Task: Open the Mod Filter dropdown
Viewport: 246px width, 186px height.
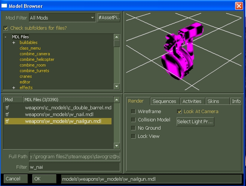Action: coord(62,18)
